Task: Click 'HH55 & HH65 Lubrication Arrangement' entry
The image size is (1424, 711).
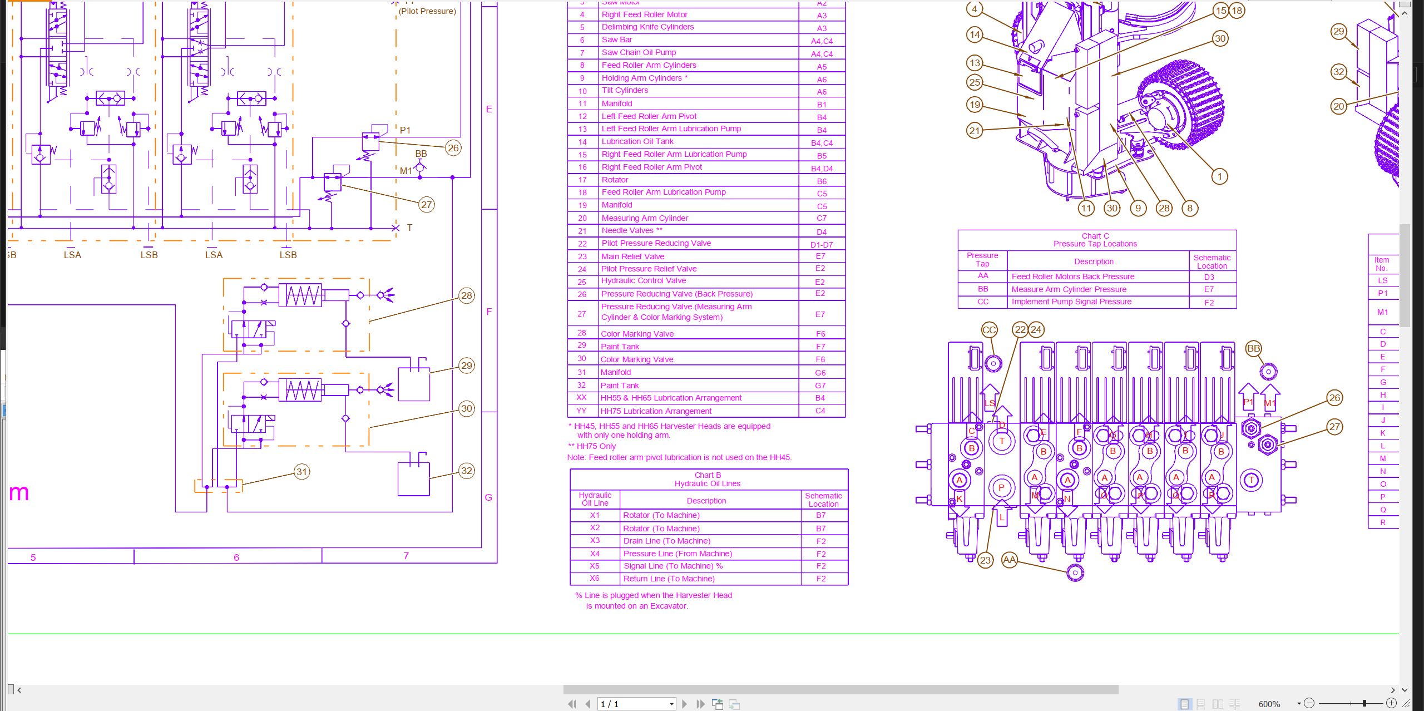Action: click(x=671, y=398)
